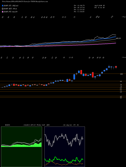The width and height of the screenshot is (126, 167).
Task: Click the 'Pre V: 1.4 M' volume text
Action: click(x=99, y=8)
